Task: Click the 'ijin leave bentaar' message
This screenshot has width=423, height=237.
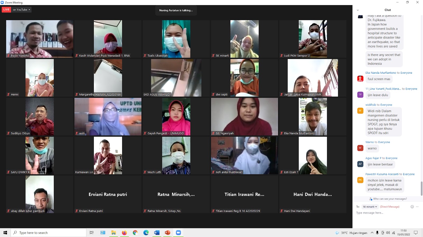Action: point(380,164)
